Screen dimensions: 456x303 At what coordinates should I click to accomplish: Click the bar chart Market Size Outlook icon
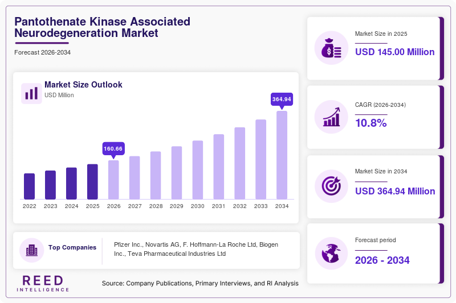pos(31,93)
